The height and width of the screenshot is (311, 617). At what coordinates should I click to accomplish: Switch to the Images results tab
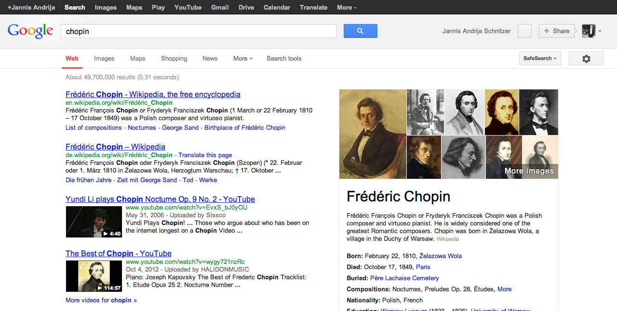pyautogui.click(x=104, y=59)
